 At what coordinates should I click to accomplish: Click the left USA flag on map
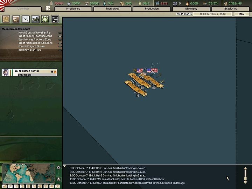tap(140, 71)
